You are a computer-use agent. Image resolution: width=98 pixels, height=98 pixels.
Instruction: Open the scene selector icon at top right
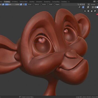tap(95, 2)
